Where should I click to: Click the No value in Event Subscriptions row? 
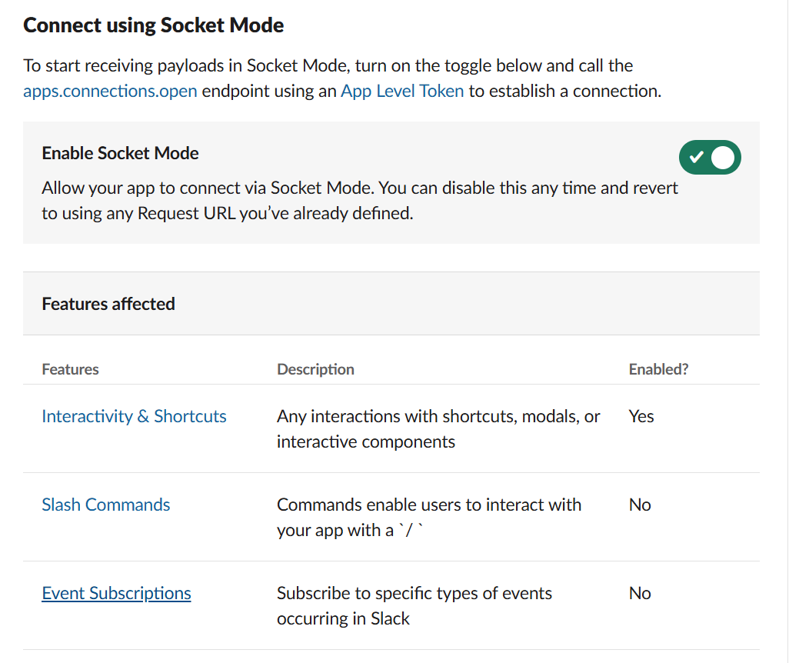pyautogui.click(x=640, y=593)
